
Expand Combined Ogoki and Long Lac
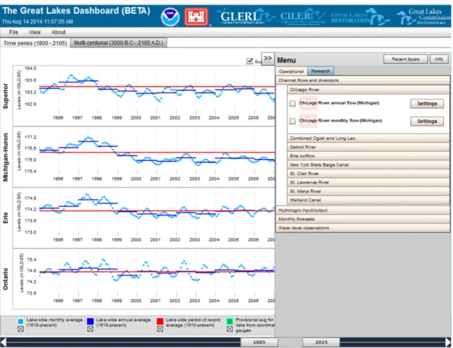[x=369, y=138]
